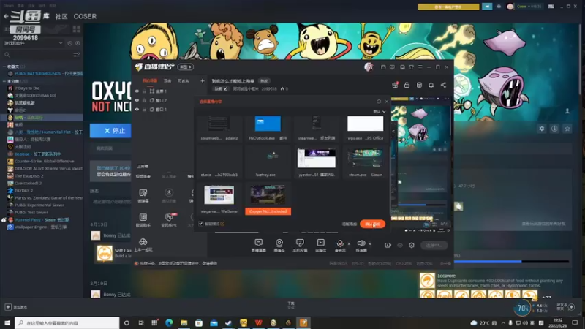Collapse the uncategorized group in Steam library
The image size is (585, 329).
point(4,81)
